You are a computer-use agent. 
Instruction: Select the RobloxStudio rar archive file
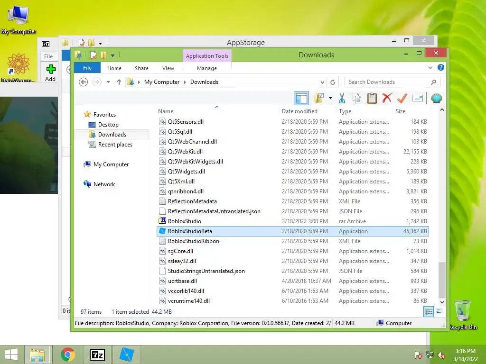click(x=293, y=221)
